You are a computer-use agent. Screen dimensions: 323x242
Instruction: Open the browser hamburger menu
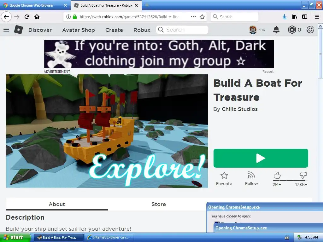tap(317, 17)
